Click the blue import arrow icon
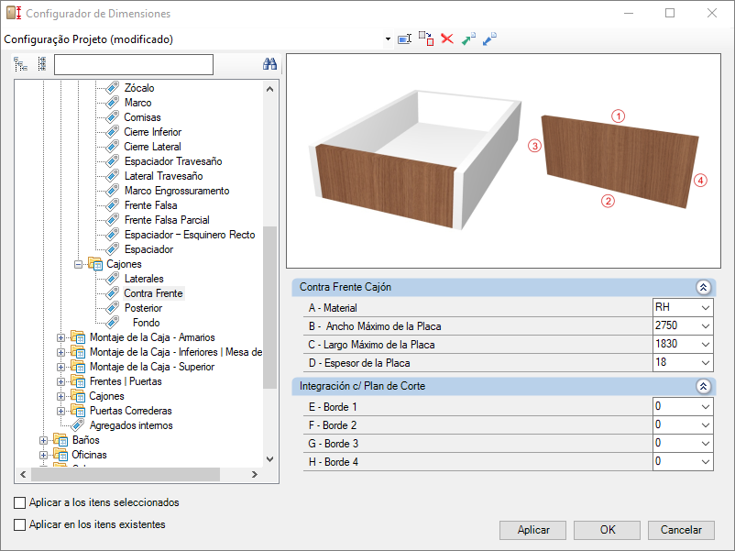The image size is (735, 551). (x=489, y=39)
